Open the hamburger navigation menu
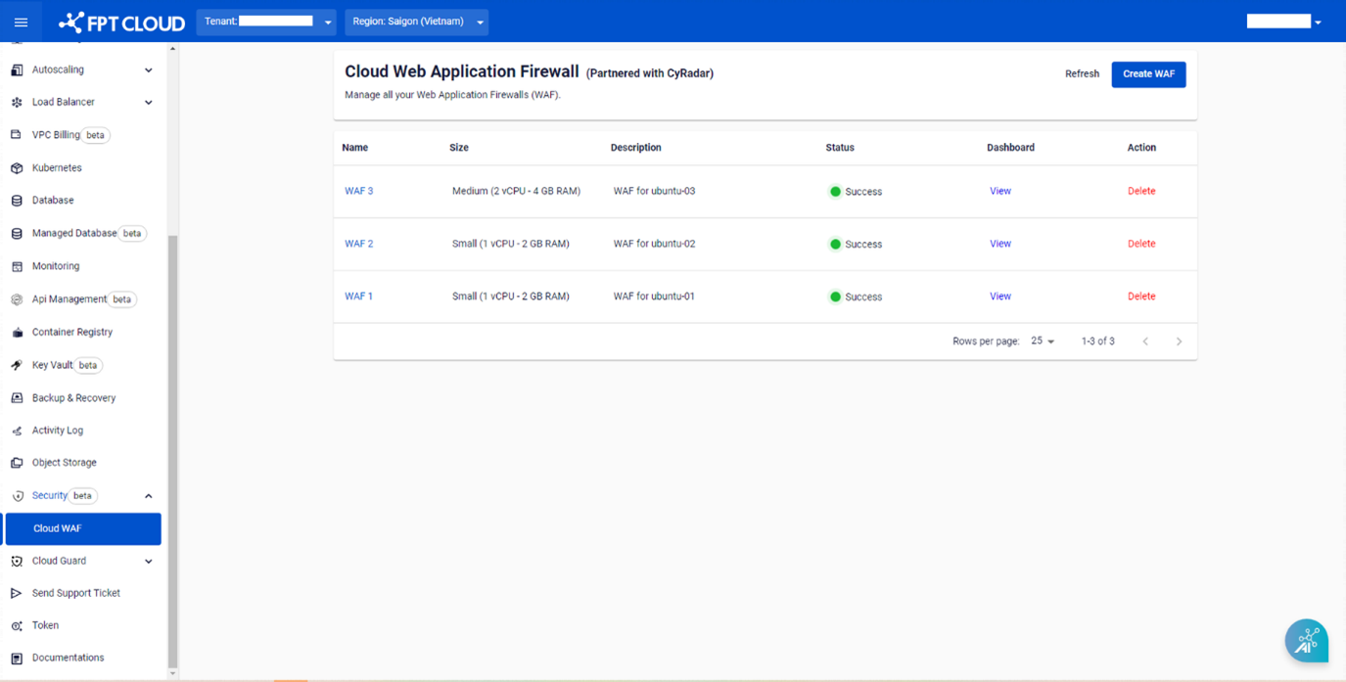This screenshot has height=682, width=1346. point(21,22)
